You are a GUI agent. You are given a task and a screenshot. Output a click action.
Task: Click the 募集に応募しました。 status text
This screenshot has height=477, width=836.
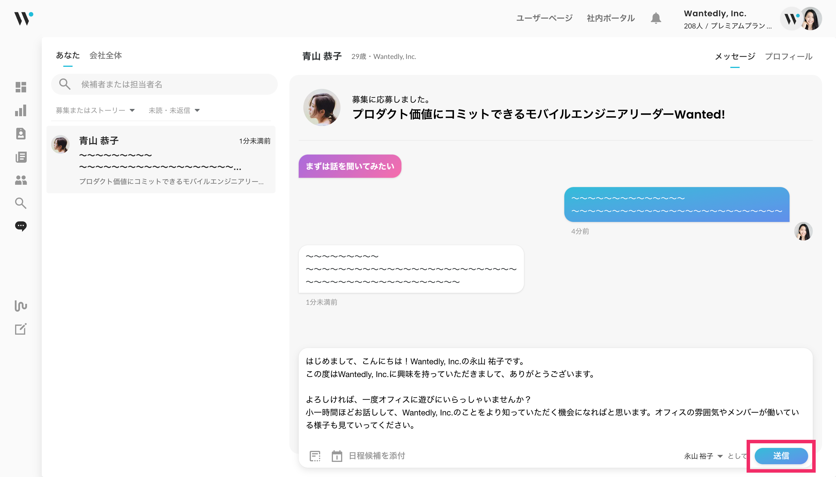pos(391,99)
